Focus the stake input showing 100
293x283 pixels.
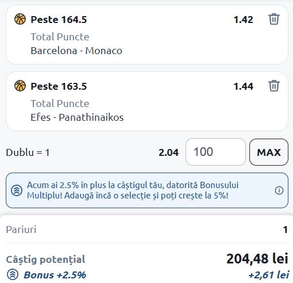[215, 152]
